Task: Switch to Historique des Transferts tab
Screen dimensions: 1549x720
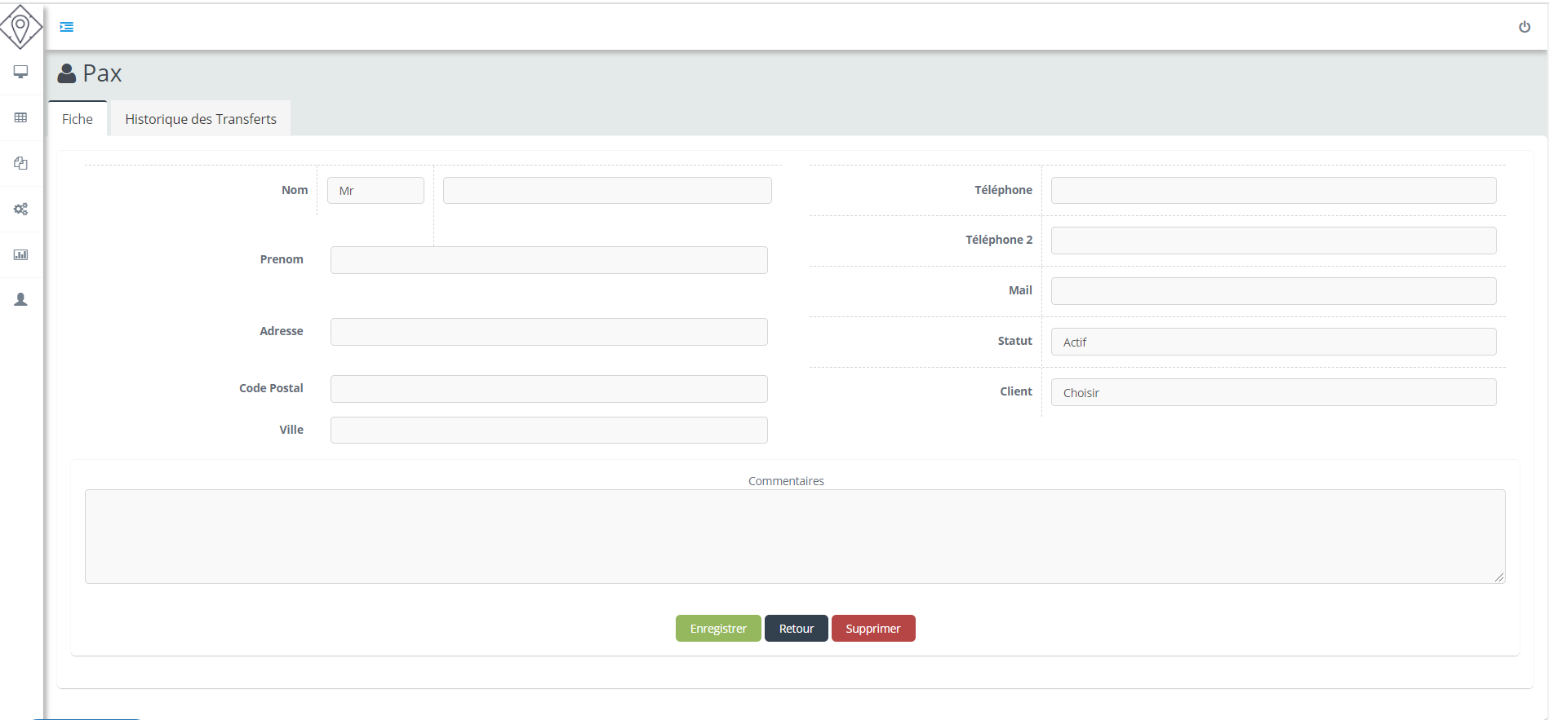Action: point(201,119)
